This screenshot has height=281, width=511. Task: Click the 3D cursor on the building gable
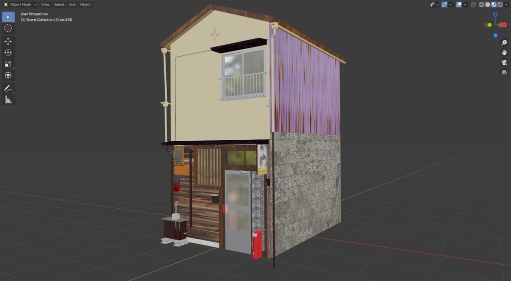[215, 34]
